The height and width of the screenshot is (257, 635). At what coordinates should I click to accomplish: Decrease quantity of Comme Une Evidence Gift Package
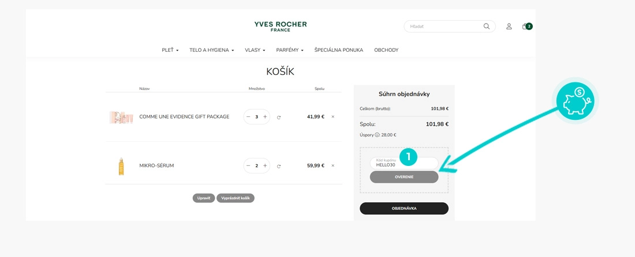[x=248, y=117]
